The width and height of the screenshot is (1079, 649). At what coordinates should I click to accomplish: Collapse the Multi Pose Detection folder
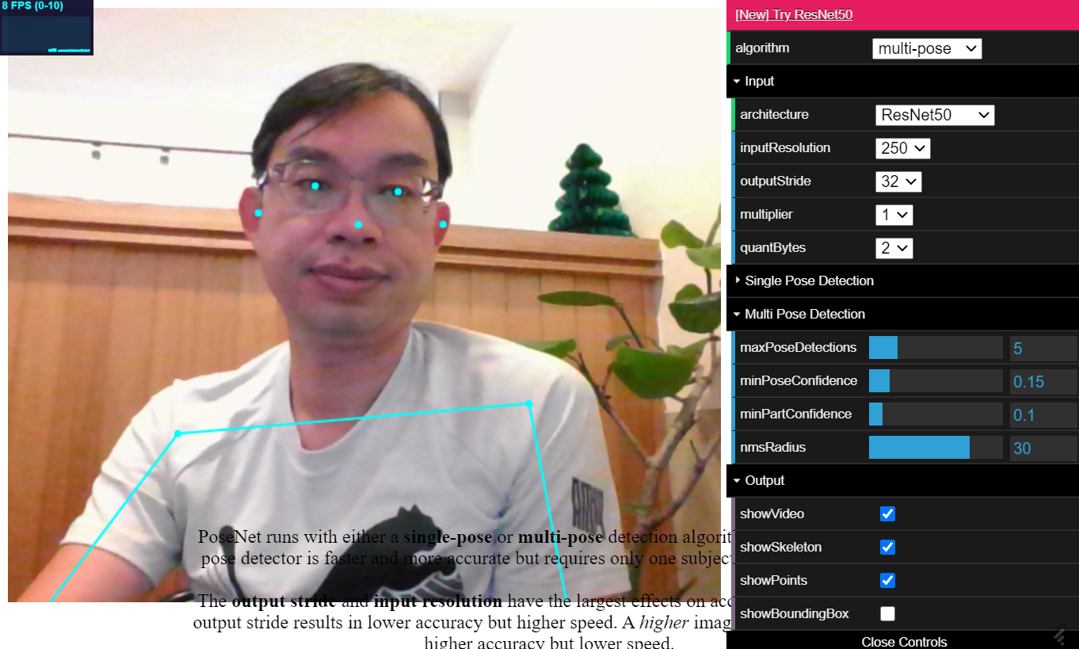click(x=902, y=314)
